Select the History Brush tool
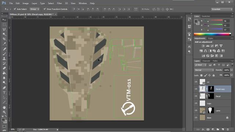This screenshot has height=132, width=235. pyautogui.click(x=4, y=63)
